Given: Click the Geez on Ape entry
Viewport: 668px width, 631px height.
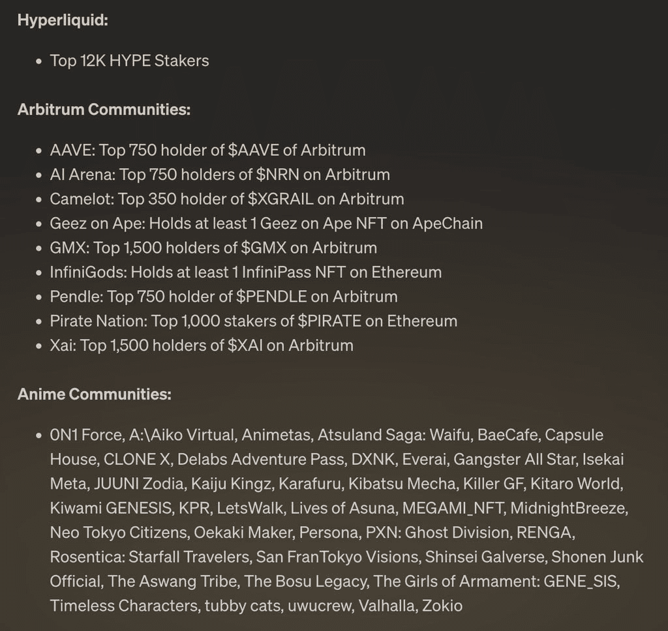Looking at the screenshot, I should [x=266, y=224].
